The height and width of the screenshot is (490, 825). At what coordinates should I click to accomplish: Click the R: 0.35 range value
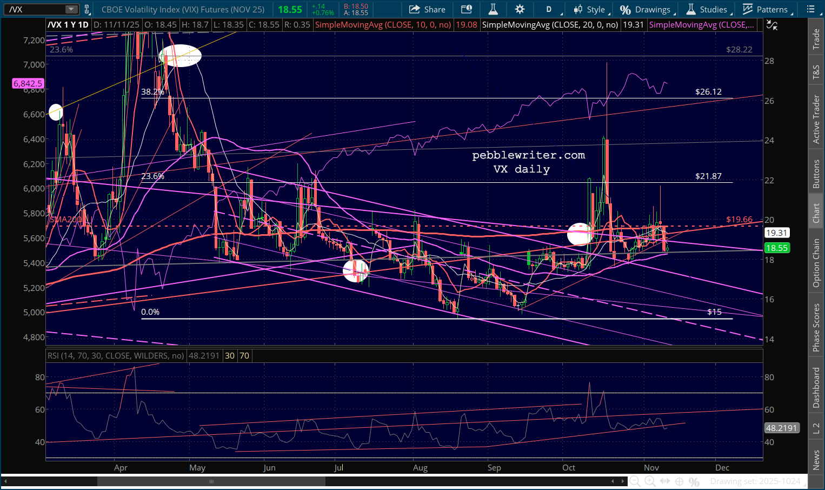pyautogui.click(x=298, y=25)
